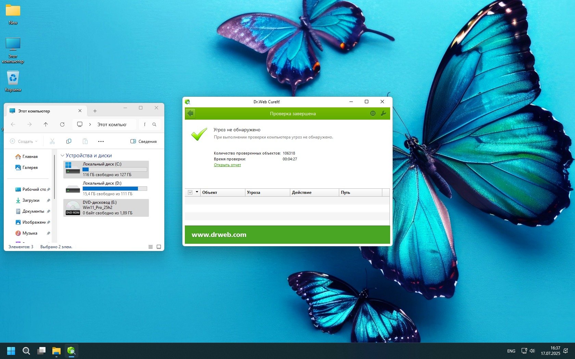
Task: Close the Этот компьютер tab
Action: pyautogui.click(x=80, y=111)
